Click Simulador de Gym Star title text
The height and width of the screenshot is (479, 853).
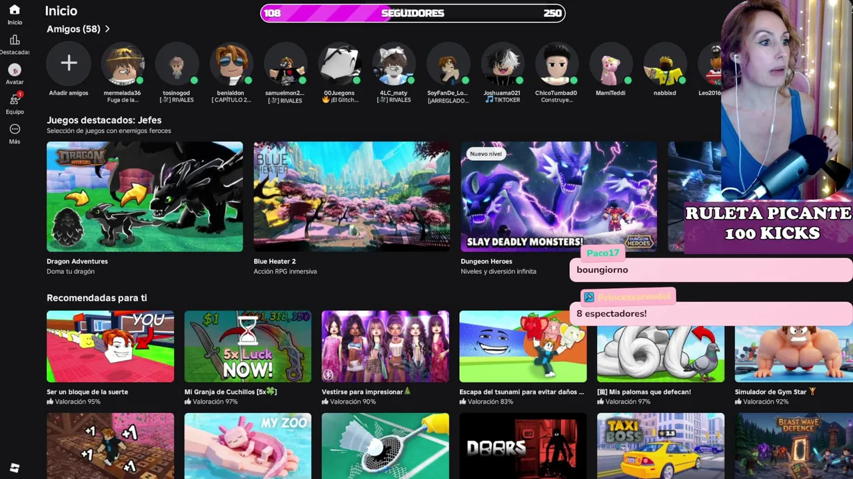pyautogui.click(x=775, y=392)
